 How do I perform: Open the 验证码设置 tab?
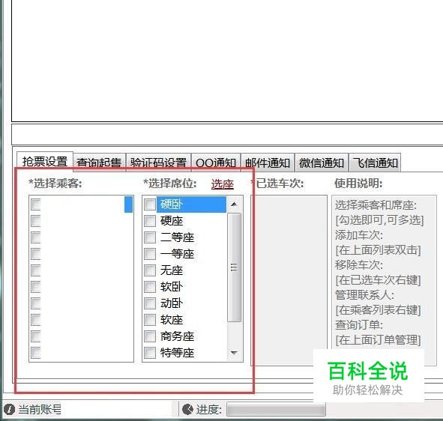click(158, 163)
